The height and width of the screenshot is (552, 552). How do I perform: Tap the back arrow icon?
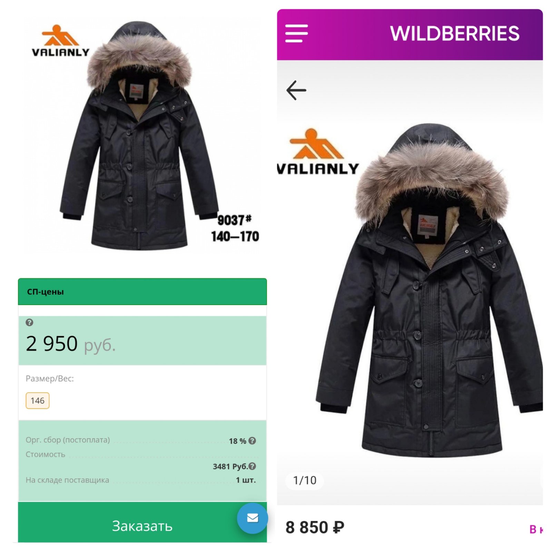(296, 90)
